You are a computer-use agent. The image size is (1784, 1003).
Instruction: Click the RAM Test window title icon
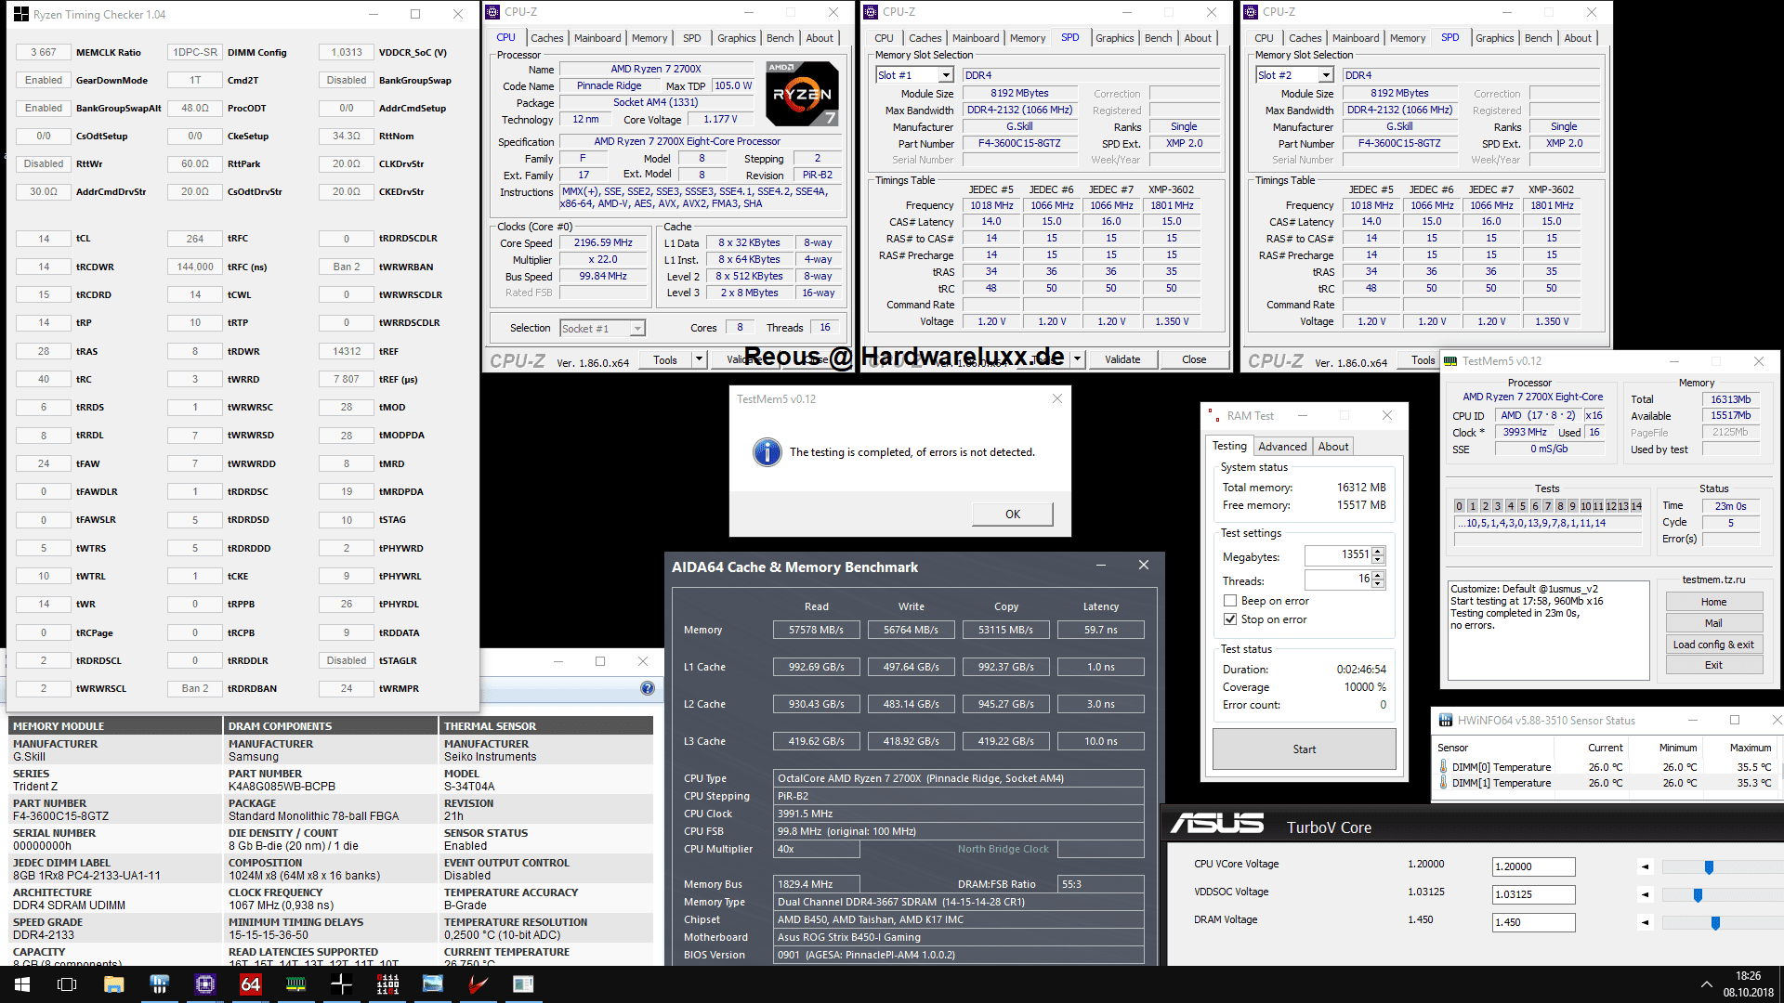pyautogui.click(x=1213, y=415)
